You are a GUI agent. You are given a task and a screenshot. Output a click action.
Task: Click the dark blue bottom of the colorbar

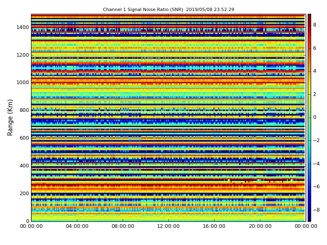point(309,219)
